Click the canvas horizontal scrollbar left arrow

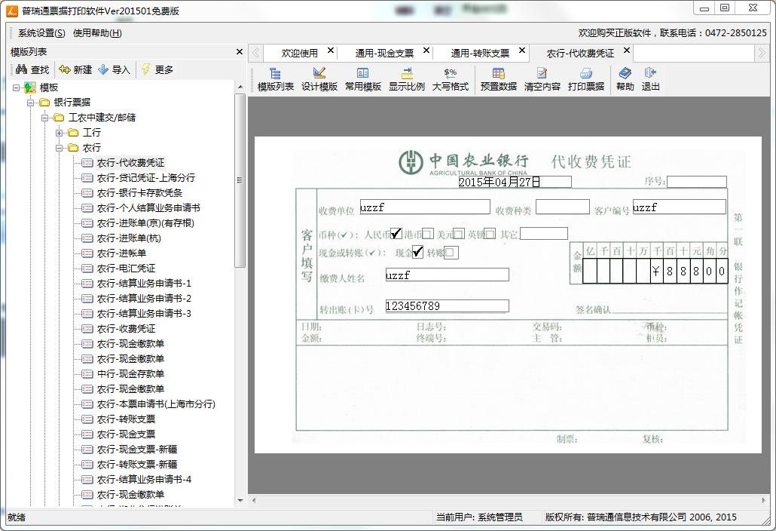pyautogui.click(x=254, y=500)
